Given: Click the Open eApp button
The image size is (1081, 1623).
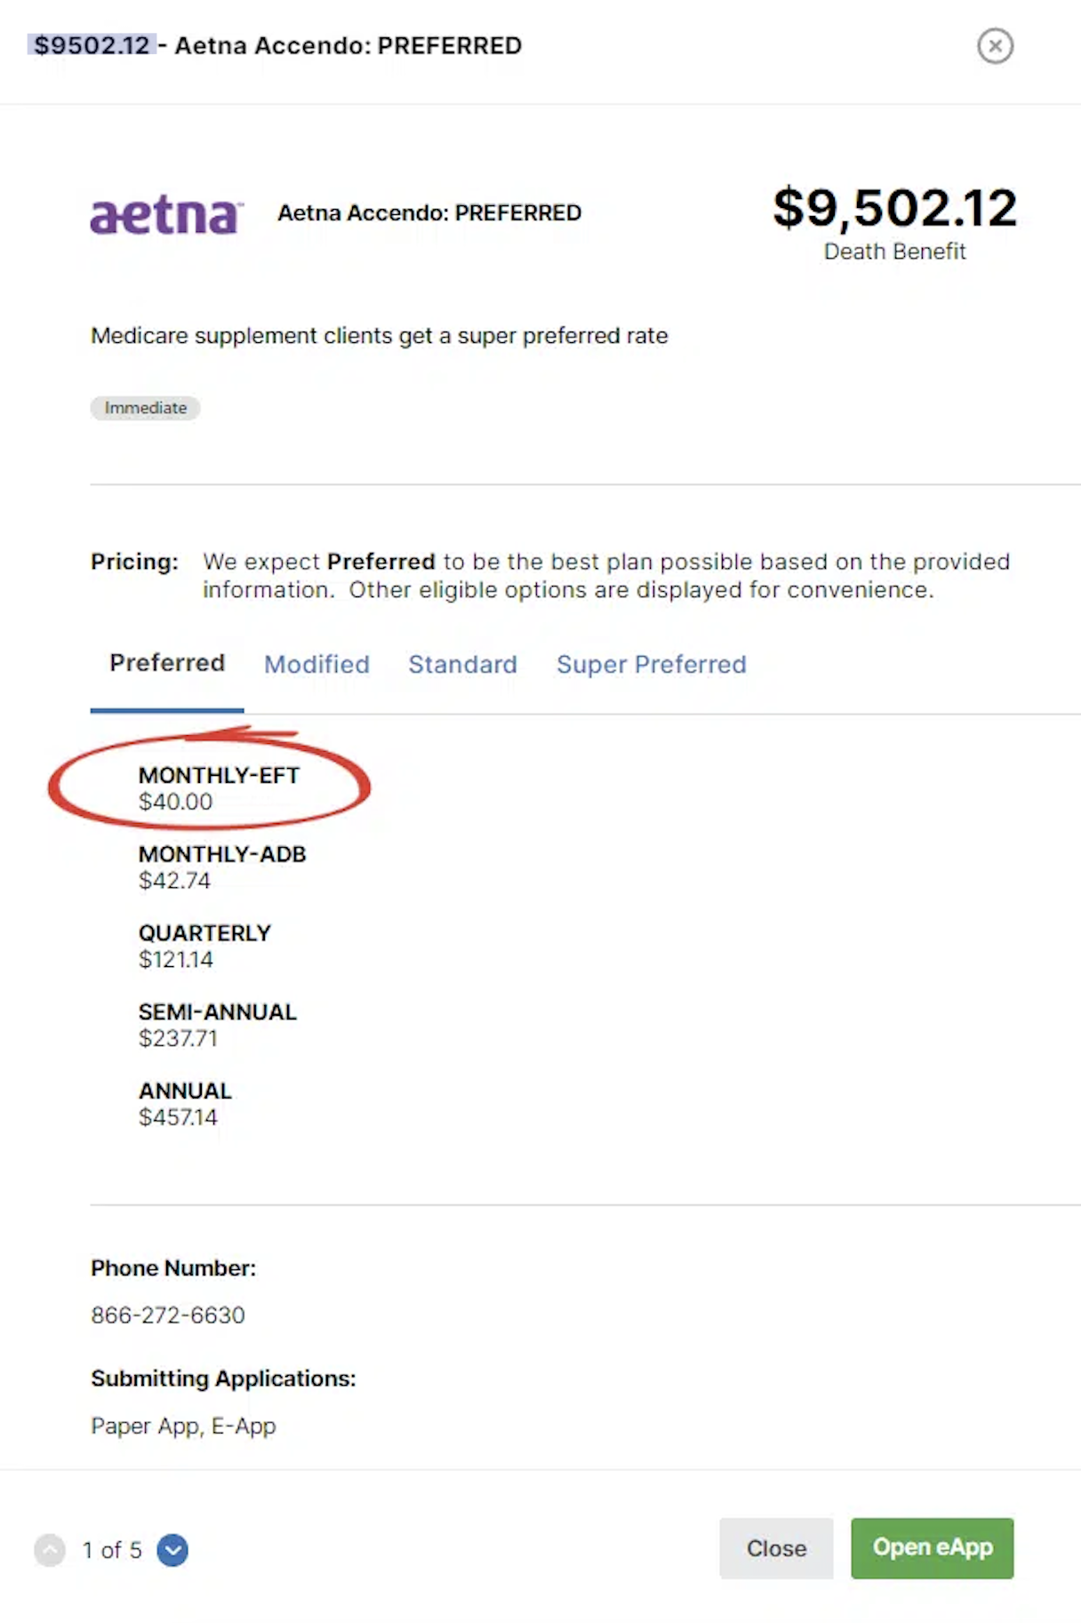Looking at the screenshot, I should [932, 1548].
